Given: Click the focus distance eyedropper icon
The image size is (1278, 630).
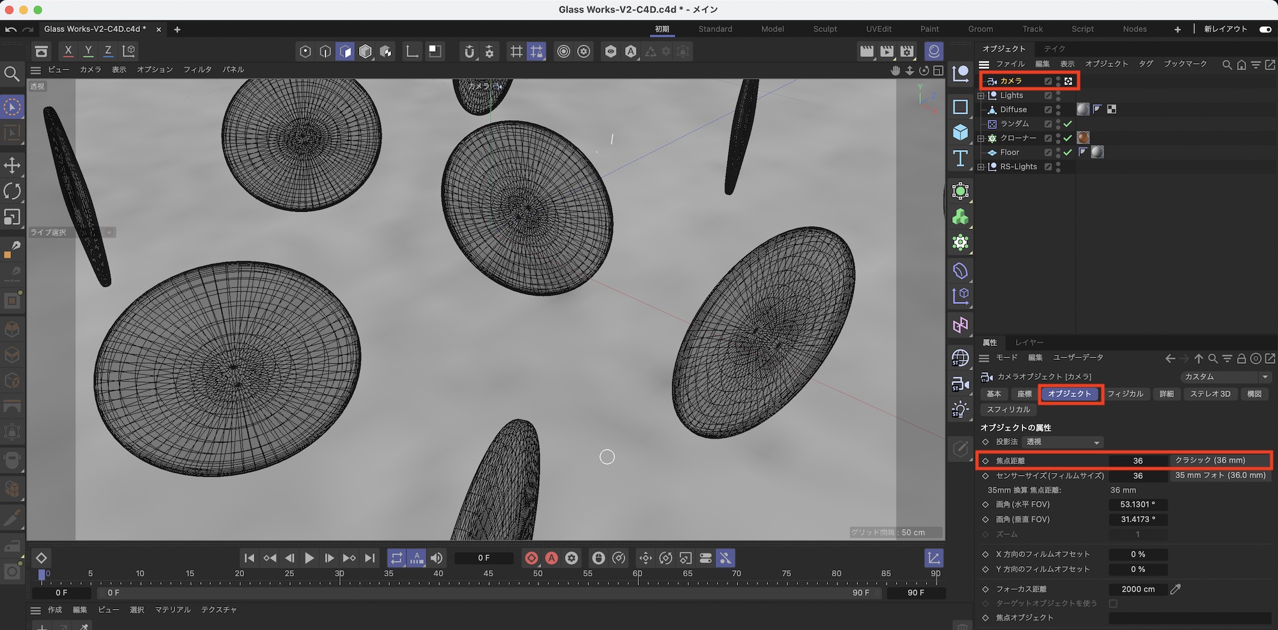Looking at the screenshot, I should coord(1175,589).
